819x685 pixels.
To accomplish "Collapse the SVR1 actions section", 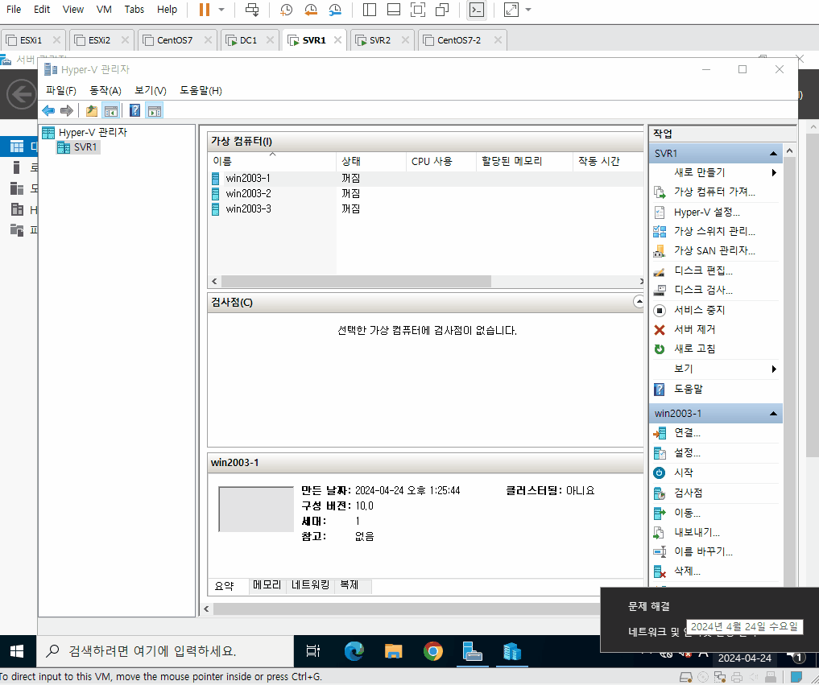I will click(773, 154).
